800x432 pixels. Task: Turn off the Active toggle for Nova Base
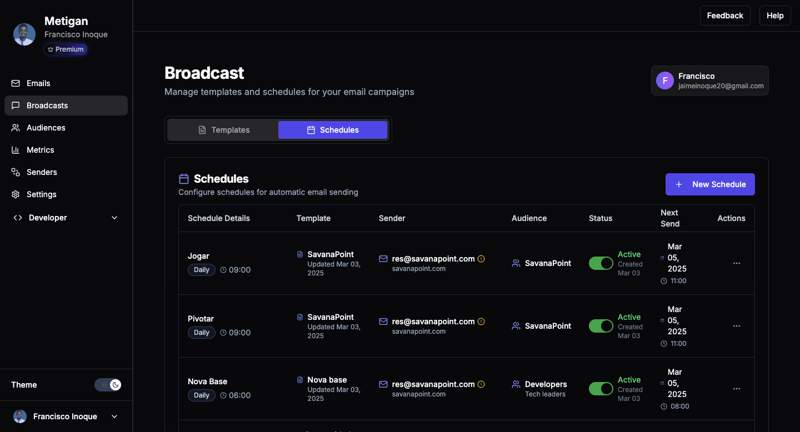(x=601, y=389)
